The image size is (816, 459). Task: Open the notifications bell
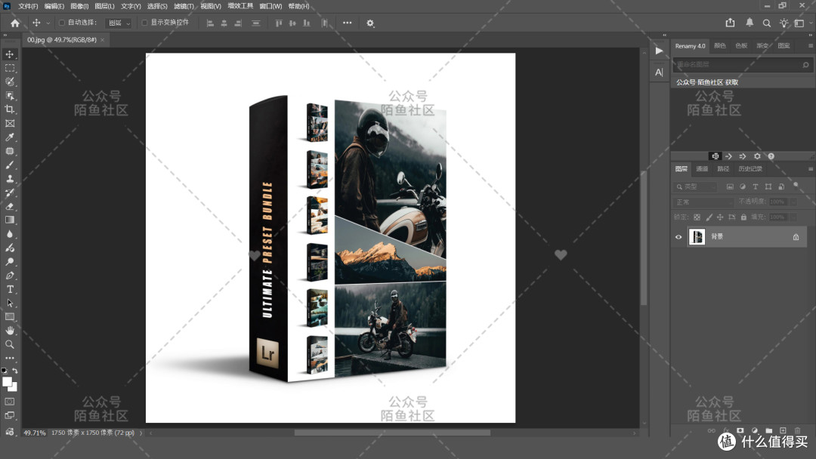pyautogui.click(x=750, y=23)
